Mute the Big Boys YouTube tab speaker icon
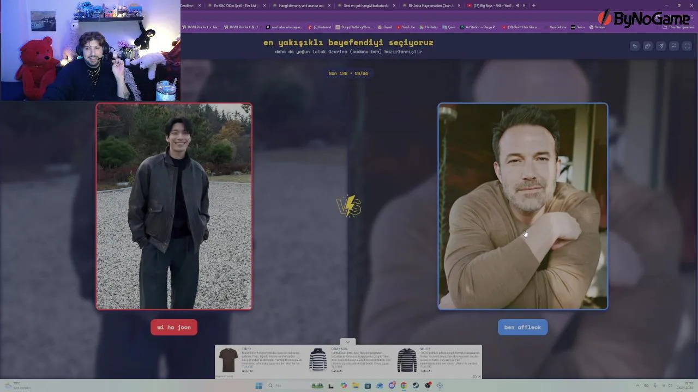This screenshot has width=698, height=392. pos(518,5)
